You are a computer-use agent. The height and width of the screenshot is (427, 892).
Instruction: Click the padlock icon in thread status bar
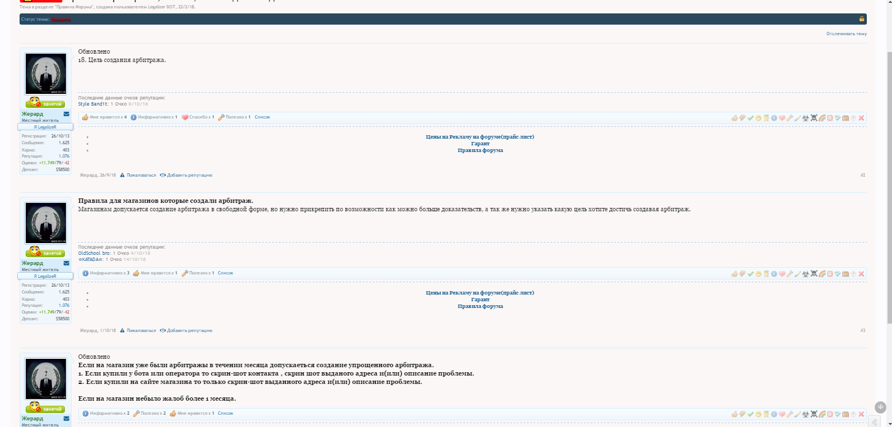tap(861, 19)
